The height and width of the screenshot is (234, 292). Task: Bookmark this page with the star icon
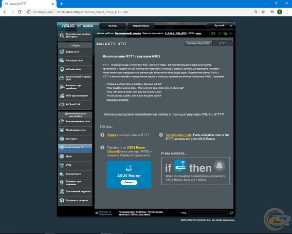tap(263, 12)
